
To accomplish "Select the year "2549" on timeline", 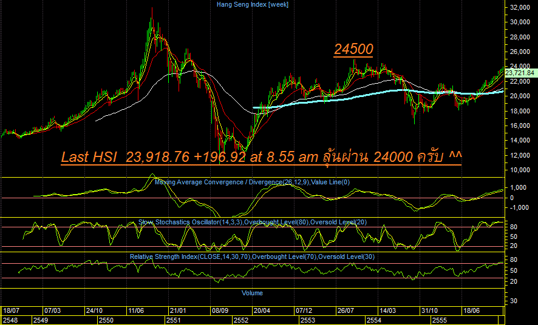I will pos(40,321).
